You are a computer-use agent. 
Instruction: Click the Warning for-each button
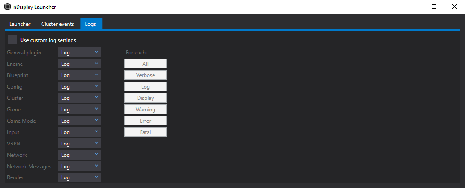[x=145, y=109]
